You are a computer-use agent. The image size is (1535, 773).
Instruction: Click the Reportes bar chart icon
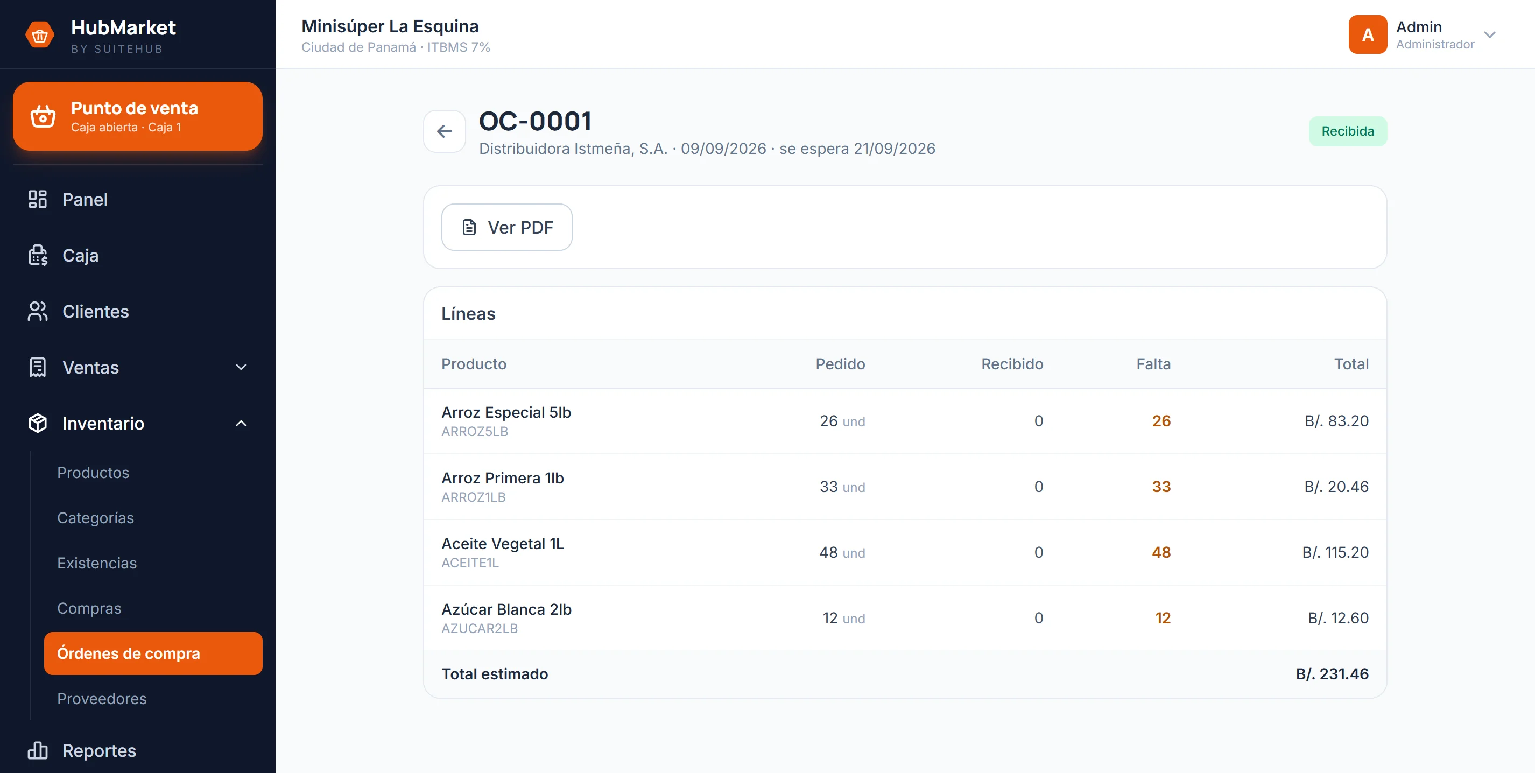coord(38,750)
